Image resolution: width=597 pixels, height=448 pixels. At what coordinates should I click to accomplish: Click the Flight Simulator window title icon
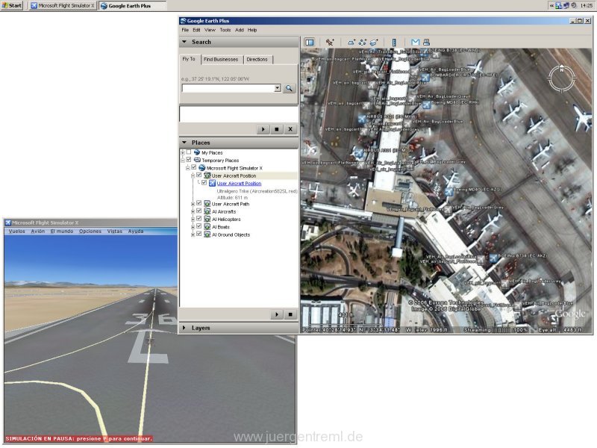7,223
